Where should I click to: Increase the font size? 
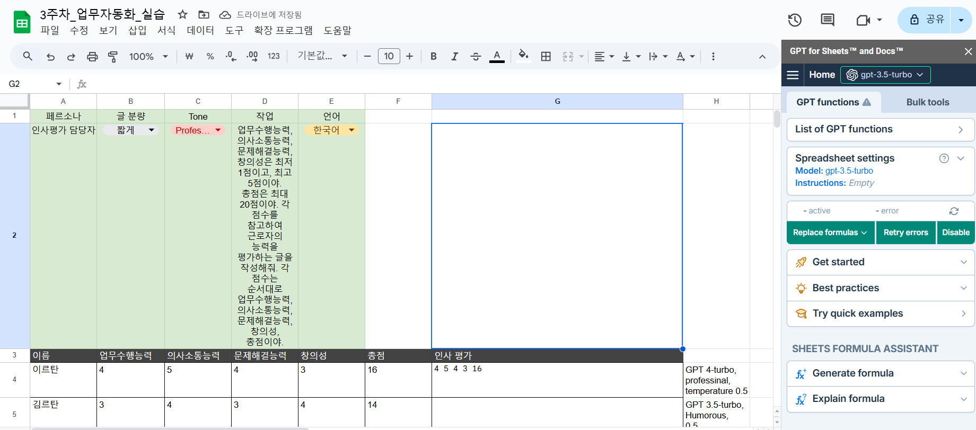pyautogui.click(x=409, y=56)
